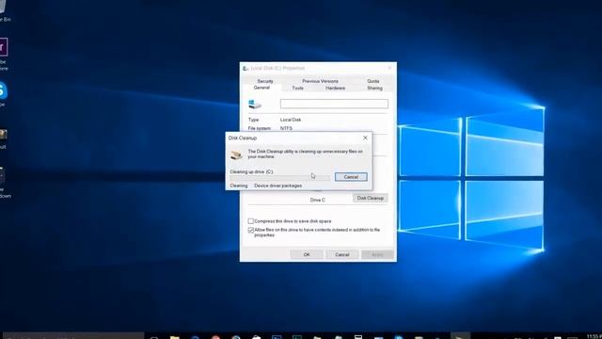Click the Disk Cleanup button in Properties window
This screenshot has height=339, width=602.
click(370, 198)
